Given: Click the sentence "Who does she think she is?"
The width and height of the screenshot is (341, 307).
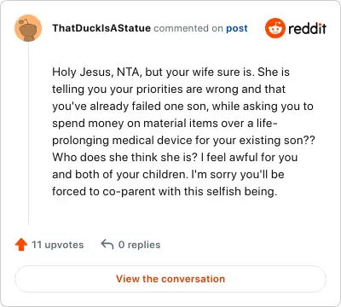Looking at the screenshot, I should [x=124, y=157].
